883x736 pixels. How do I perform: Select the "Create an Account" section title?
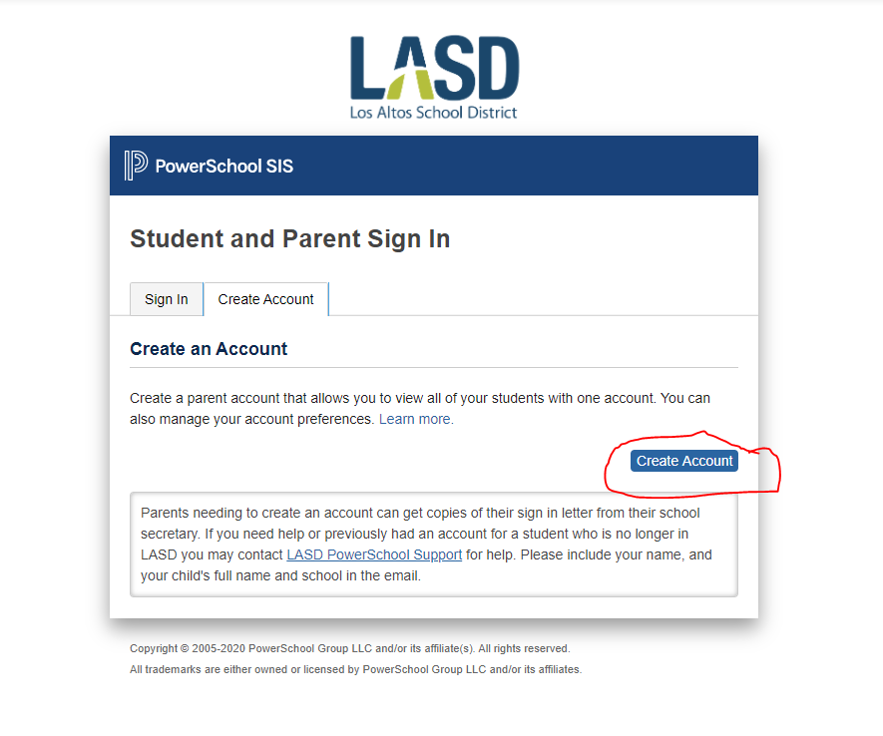pyautogui.click(x=208, y=349)
